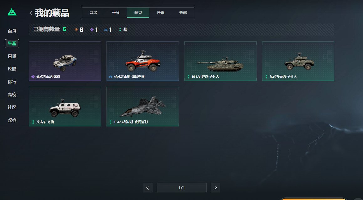363x200 pixels.
Task: Open the 典藏 tab
Action: [183, 13]
